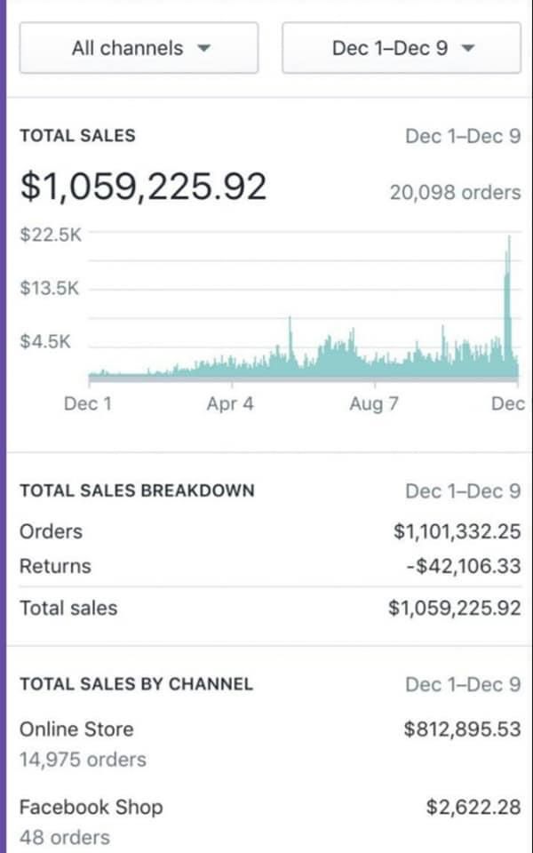Open the All channels dropdown
The height and width of the screenshot is (853, 533).
(139, 48)
